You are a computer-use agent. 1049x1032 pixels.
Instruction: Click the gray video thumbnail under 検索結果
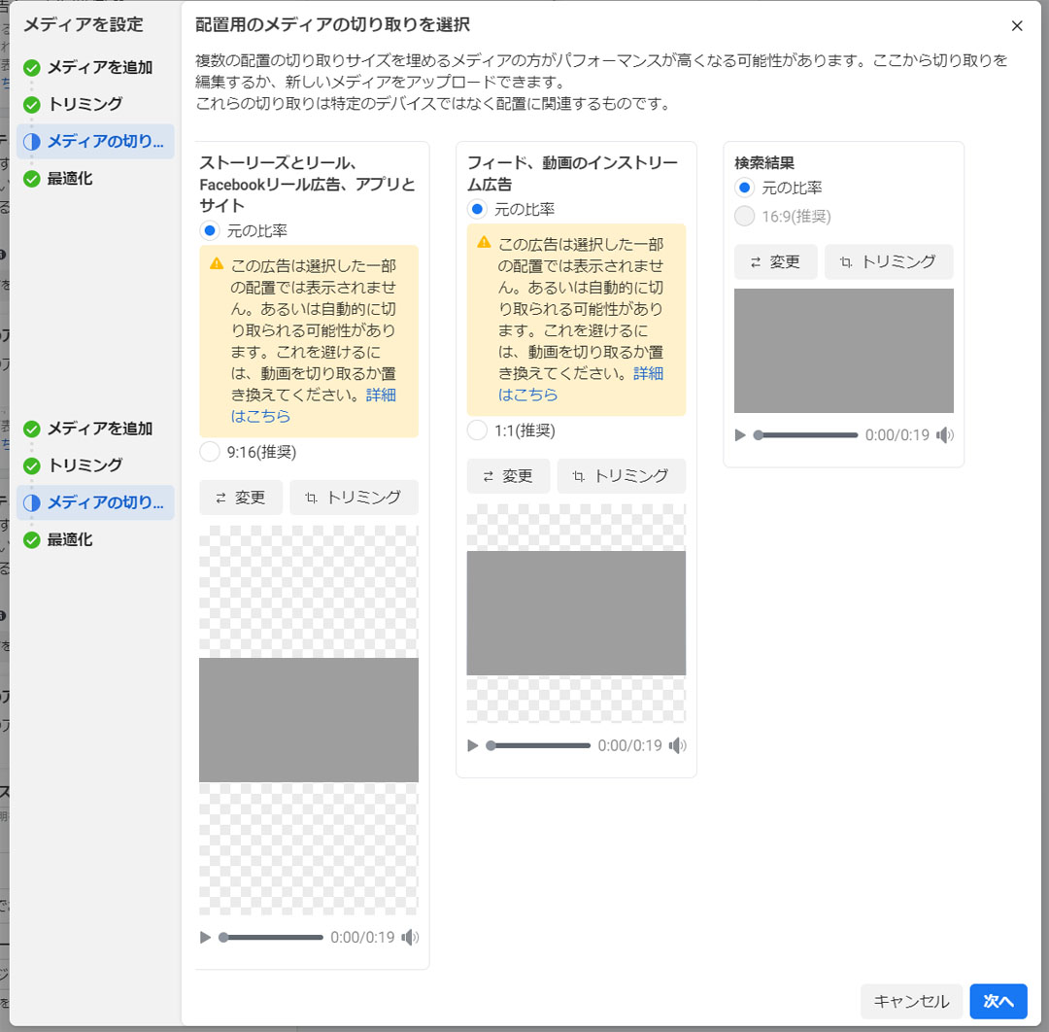pos(843,350)
